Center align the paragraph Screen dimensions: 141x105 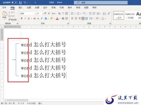click(x=76, y=18)
